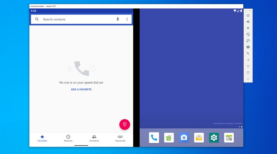
Task: Launch the Settings gear app in dock
Action: pos(214,138)
